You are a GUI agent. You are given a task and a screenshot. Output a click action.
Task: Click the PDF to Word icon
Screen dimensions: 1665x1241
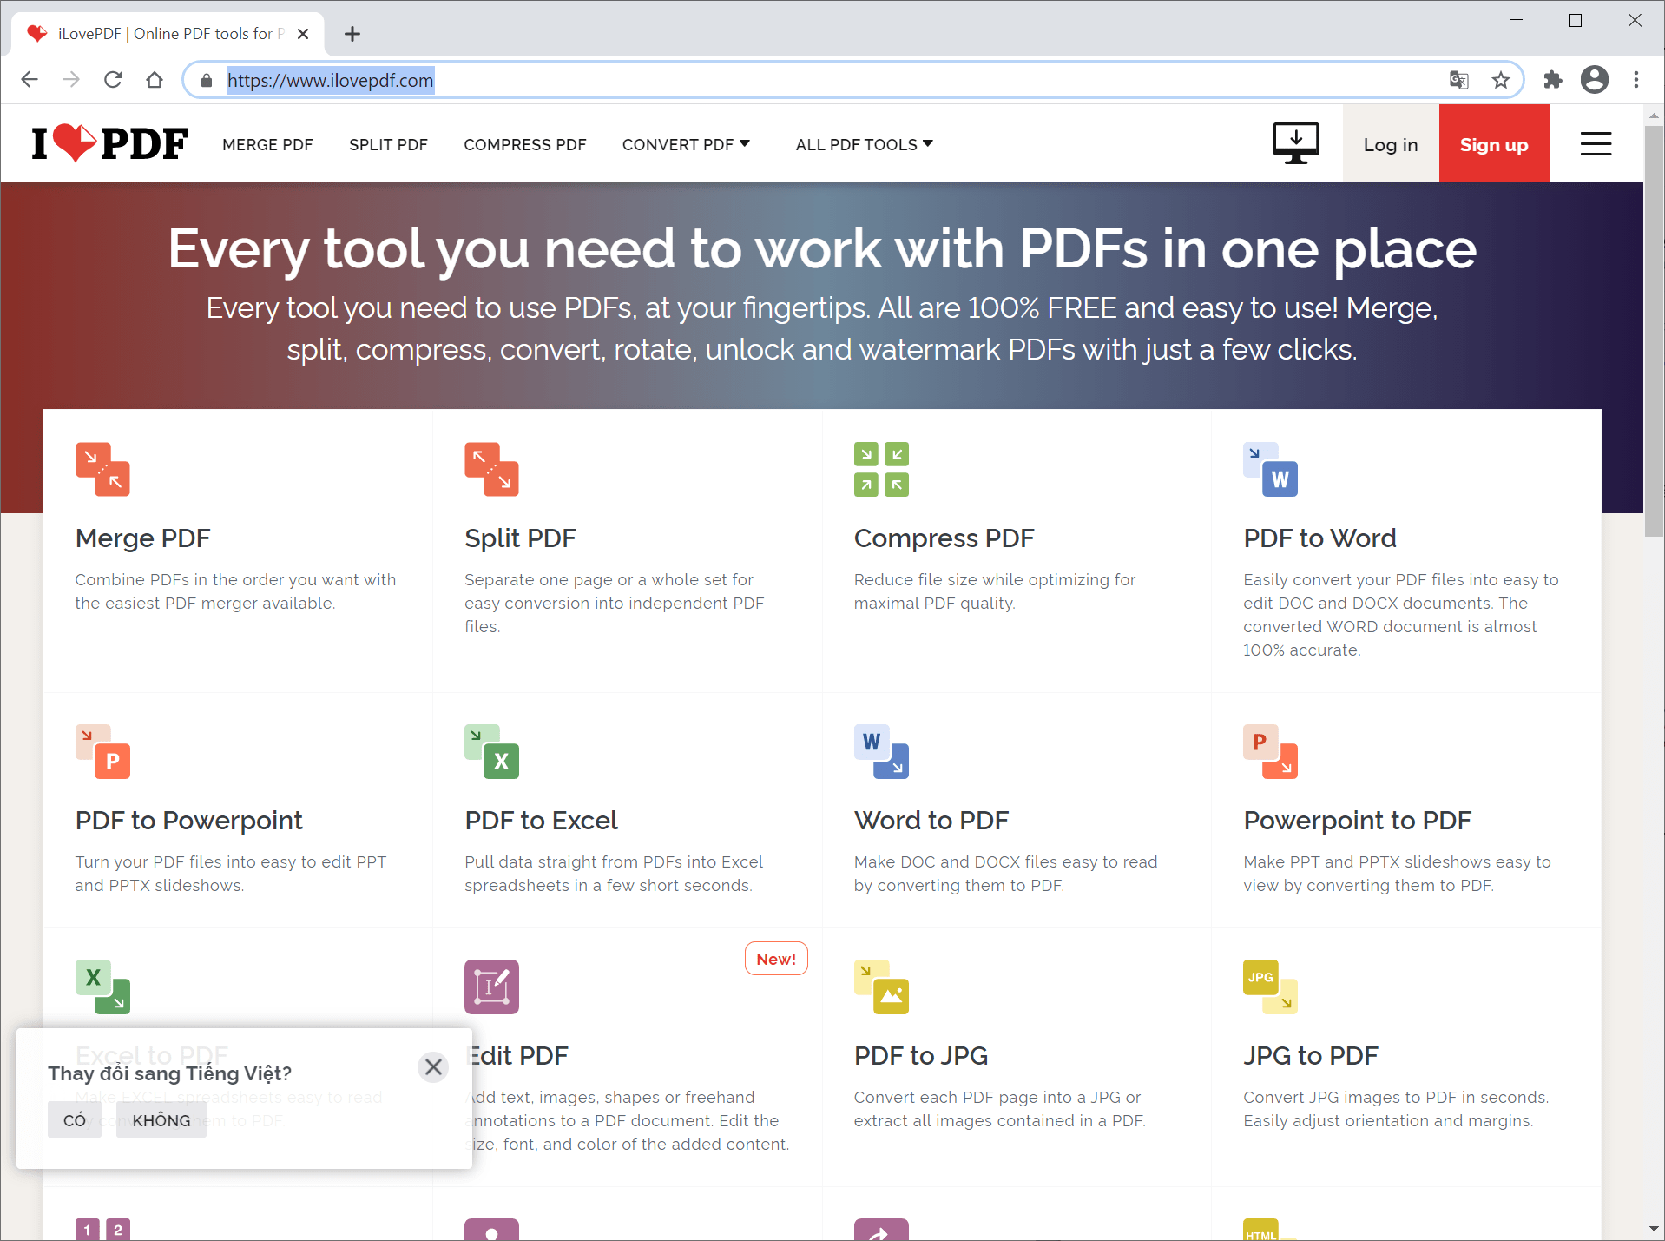coord(1270,469)
